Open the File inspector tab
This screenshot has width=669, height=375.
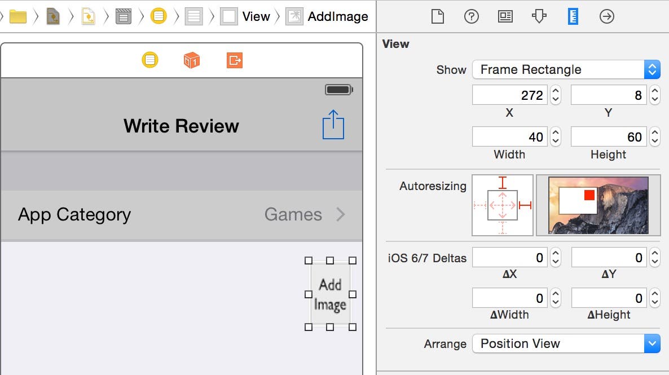pos(438,16)
